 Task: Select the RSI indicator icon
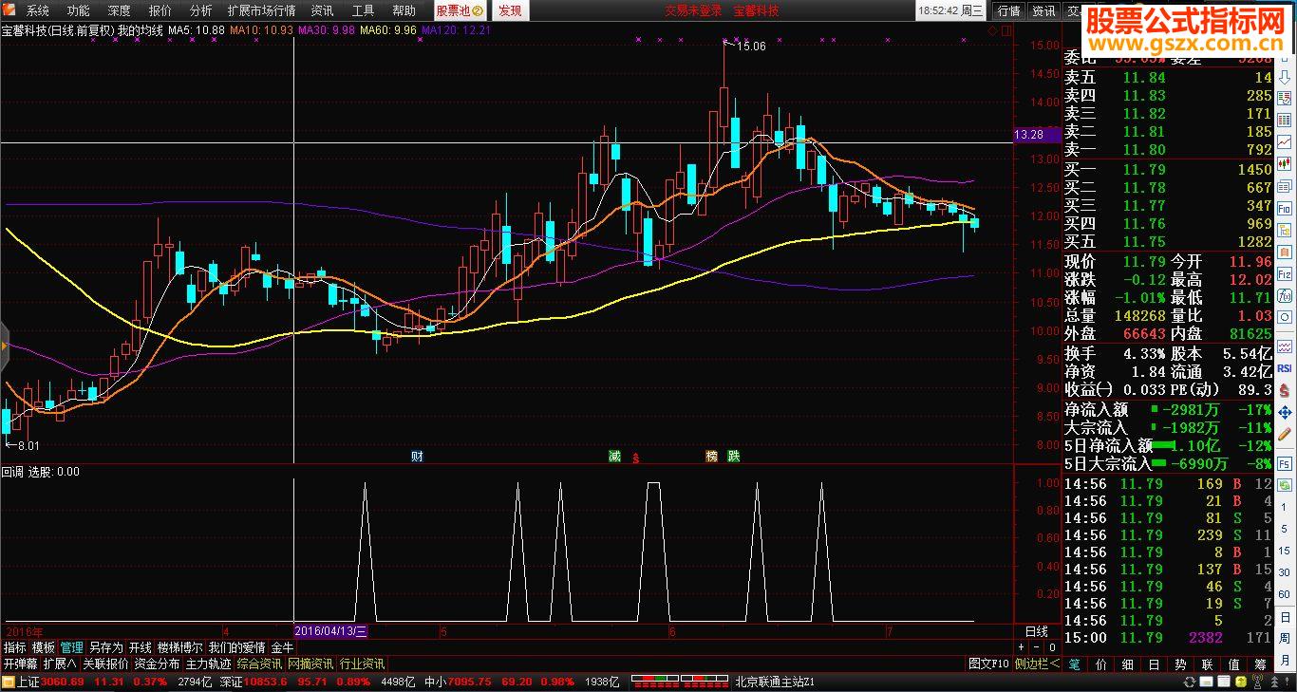click(x=1285, y=367)
